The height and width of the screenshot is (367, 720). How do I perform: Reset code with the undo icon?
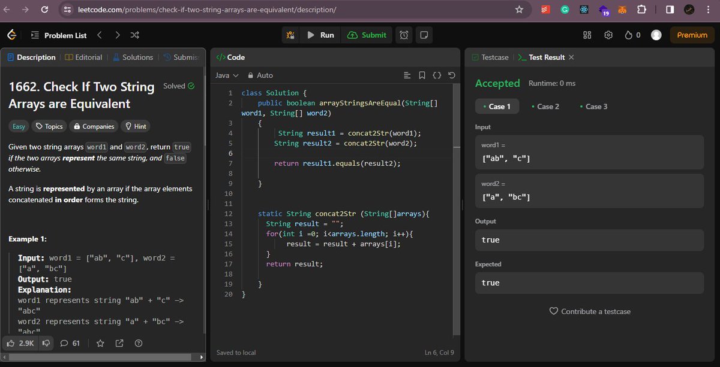(451, 75)
